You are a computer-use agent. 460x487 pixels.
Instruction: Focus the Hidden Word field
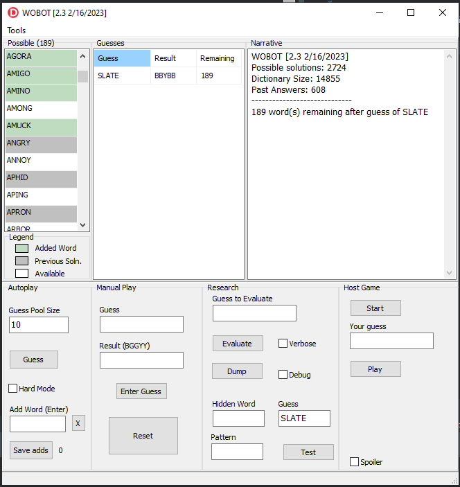238,418
